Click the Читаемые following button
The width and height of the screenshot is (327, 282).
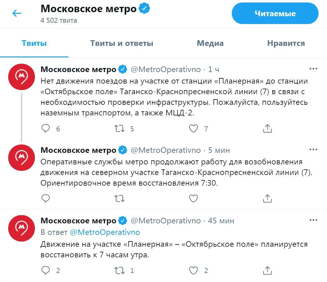pos(275,13)
